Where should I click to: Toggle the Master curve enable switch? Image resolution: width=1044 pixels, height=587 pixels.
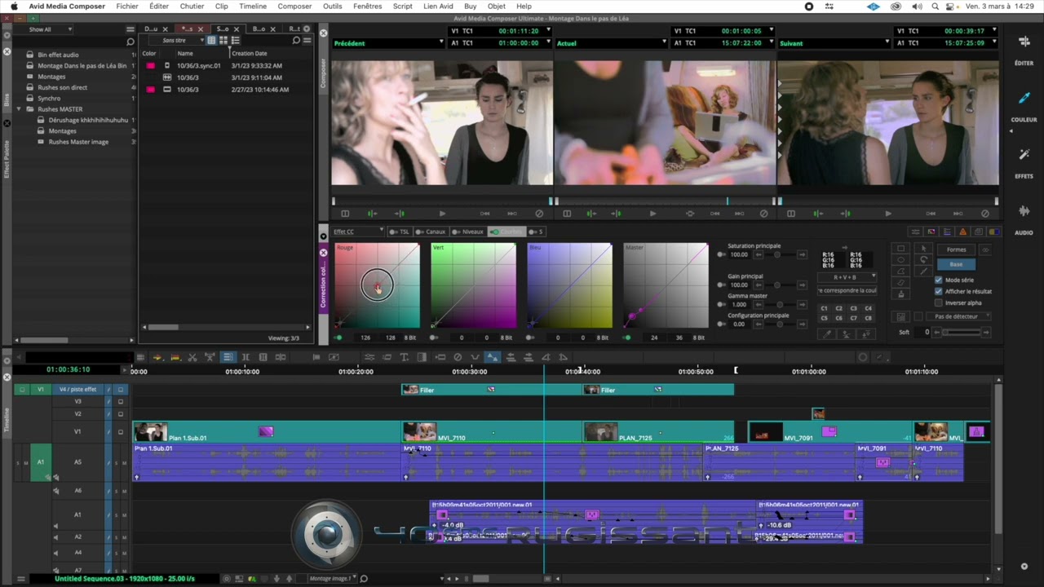pyautogui.click(x=627, y=338)
